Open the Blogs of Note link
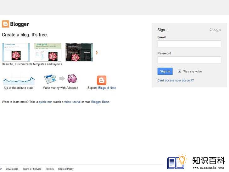 point(107,88)
